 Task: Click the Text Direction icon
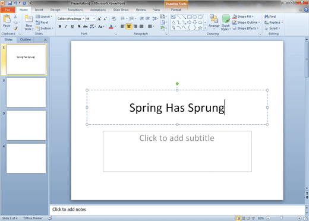pyautogui.click(x=163, y=16)
